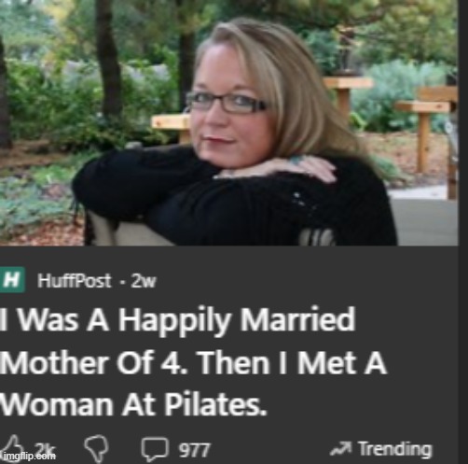The width and height of the screenshot is (468, 464).
Task: Like the article with thumbs-up icon
Action: tap(12, 449)
